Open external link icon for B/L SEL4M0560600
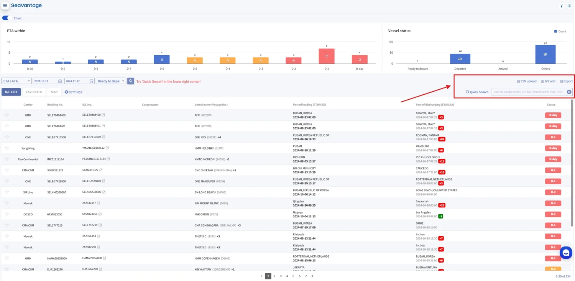575x281 pixels. 104,192
